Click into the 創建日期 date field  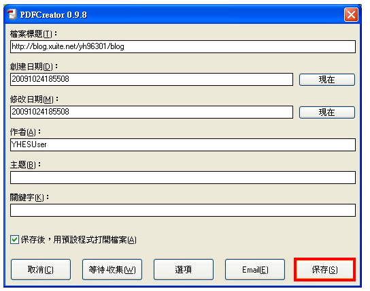[x=152, y=79]
